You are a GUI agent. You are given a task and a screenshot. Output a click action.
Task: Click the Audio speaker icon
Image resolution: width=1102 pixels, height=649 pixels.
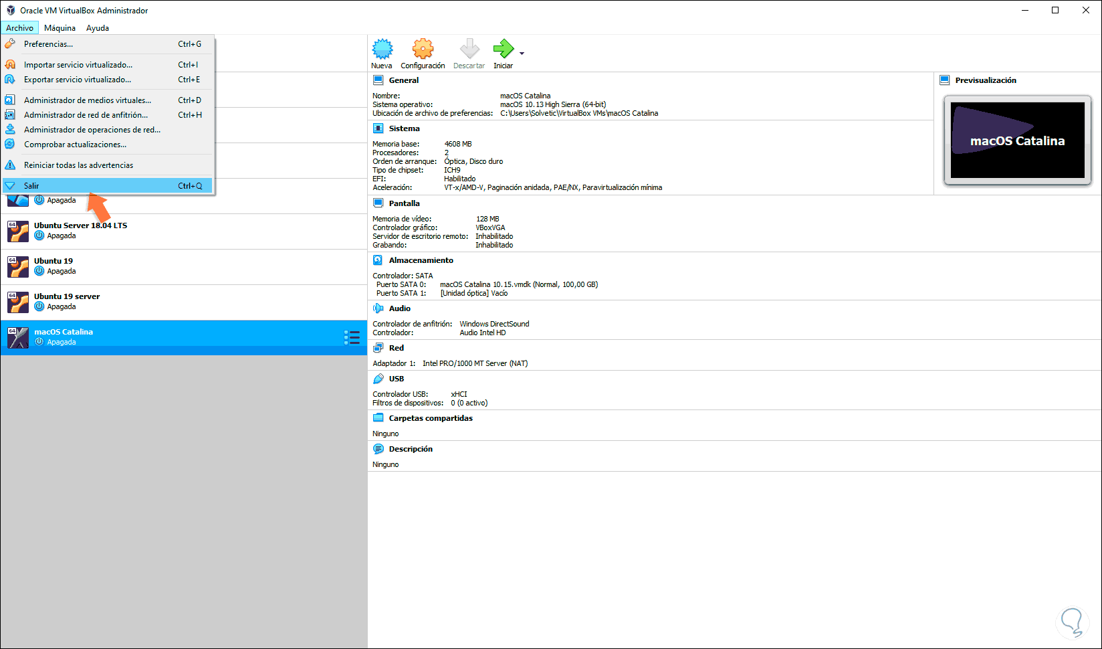tap(378, 308)
